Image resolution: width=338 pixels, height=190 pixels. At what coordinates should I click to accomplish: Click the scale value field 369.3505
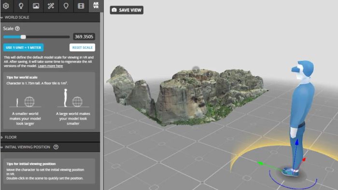[84, 37]
